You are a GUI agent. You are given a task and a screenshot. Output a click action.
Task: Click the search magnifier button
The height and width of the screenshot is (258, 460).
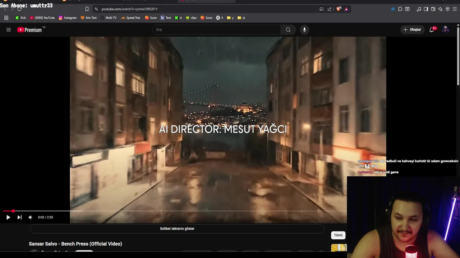coord(288,30)
